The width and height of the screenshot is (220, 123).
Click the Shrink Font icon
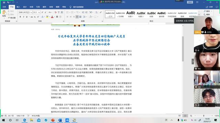(45, 12)
